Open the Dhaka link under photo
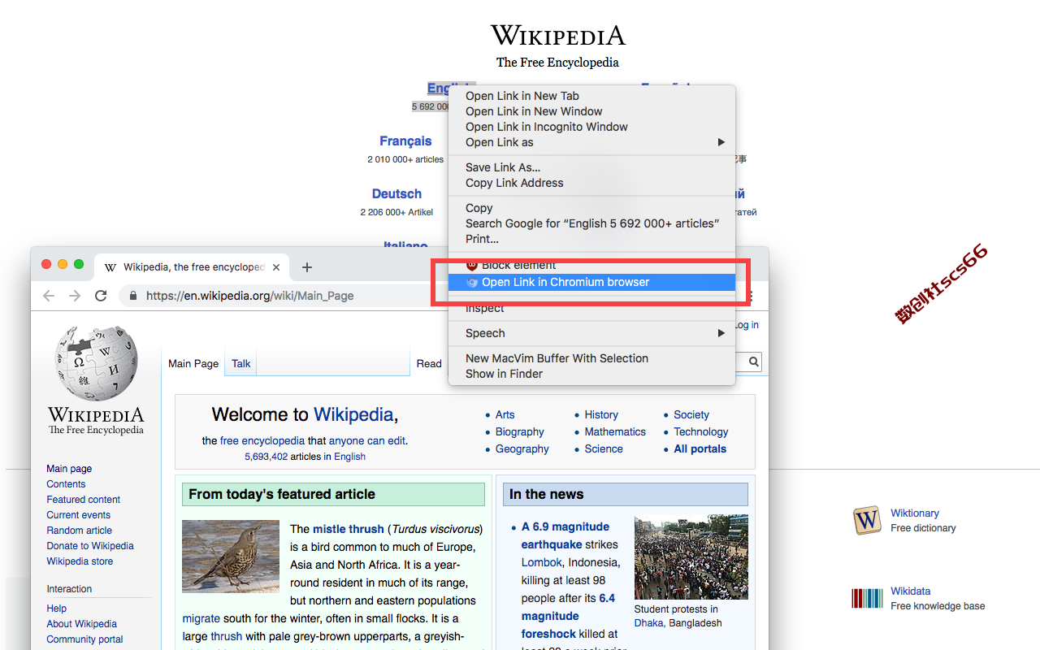 pos(648,623)
